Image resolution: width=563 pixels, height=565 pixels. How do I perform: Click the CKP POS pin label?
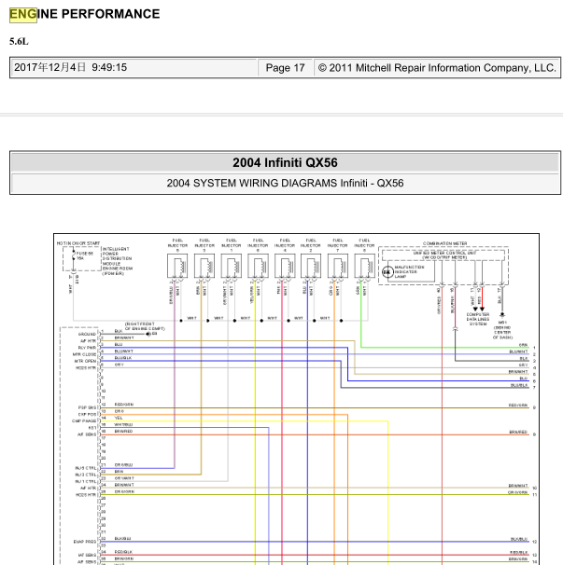pos(87,414)
